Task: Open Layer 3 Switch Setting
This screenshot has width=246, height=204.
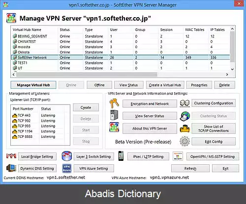Action: (93, 156)
